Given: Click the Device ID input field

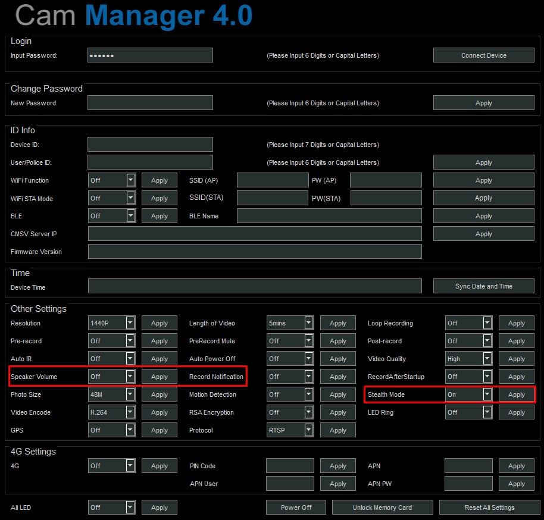Looking at the screenshot, I should point(150,145).
